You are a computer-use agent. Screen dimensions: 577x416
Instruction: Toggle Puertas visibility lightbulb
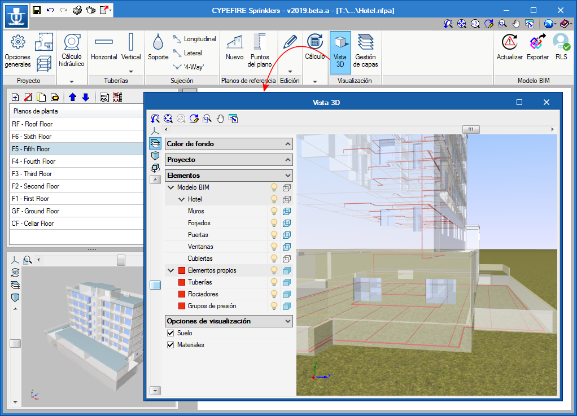pyautogui.click(x=274, y=235)
